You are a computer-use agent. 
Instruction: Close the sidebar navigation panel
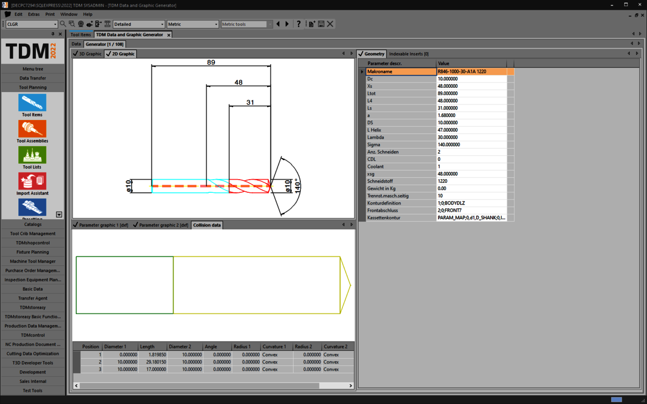(60, 34)
